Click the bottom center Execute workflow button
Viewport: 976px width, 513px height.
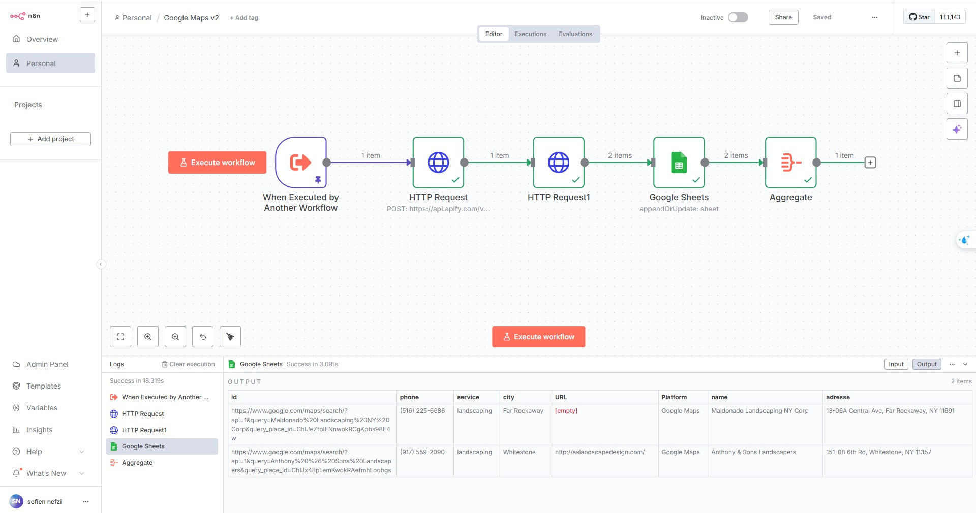(x=538, y=337)
